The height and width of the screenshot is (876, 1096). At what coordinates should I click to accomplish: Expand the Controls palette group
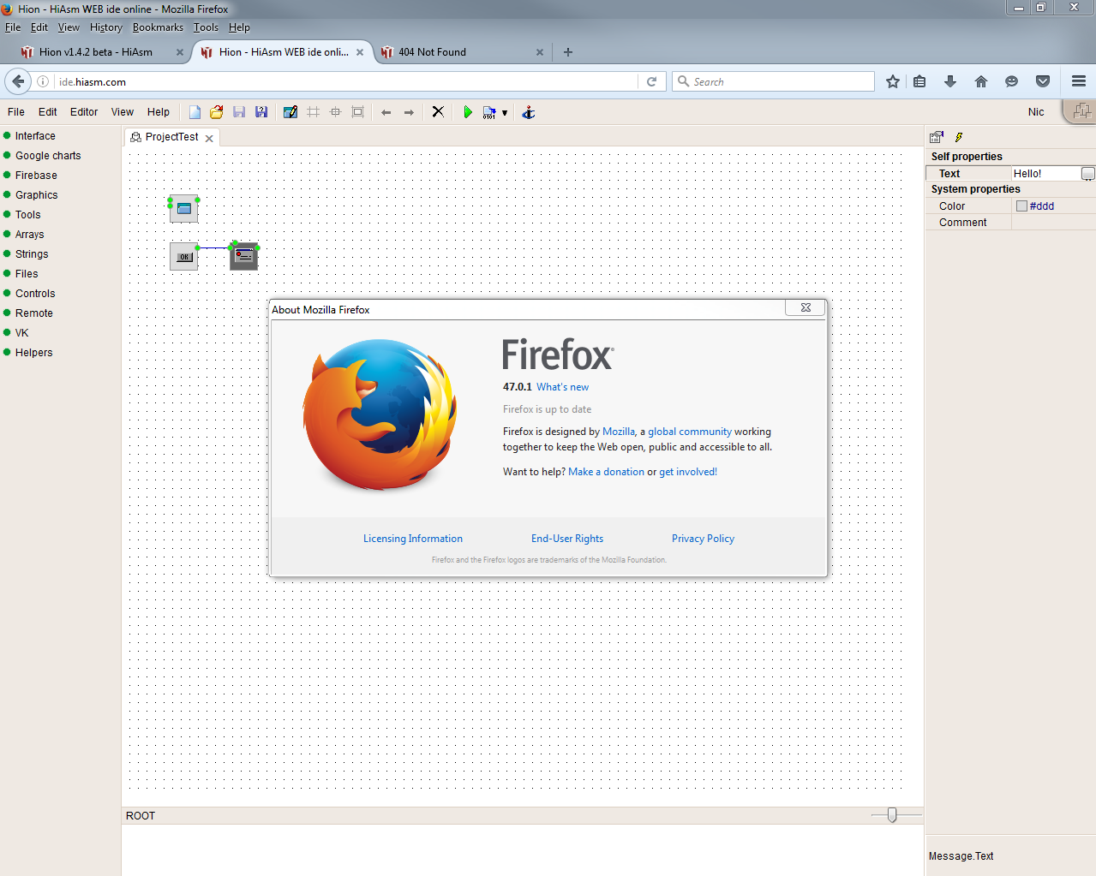tap(35, 294)
